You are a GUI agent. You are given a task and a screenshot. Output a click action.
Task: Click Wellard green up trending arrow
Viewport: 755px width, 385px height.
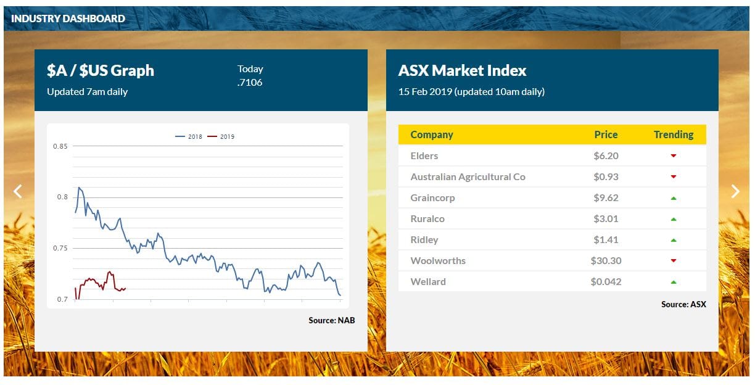click(674, 282)
